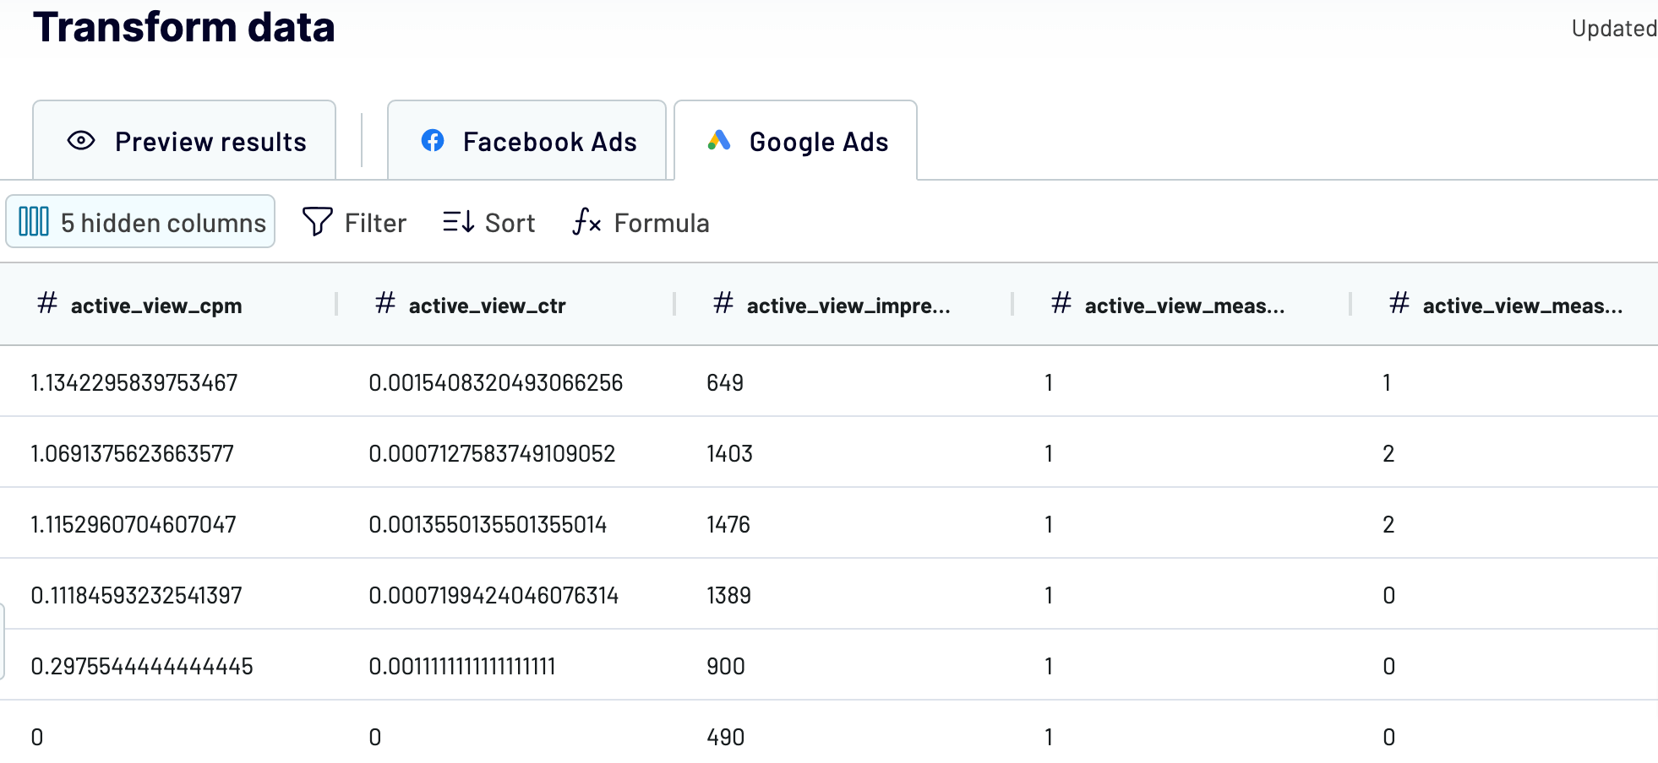Switch to the Preview results tab

(x=210, y=141)
